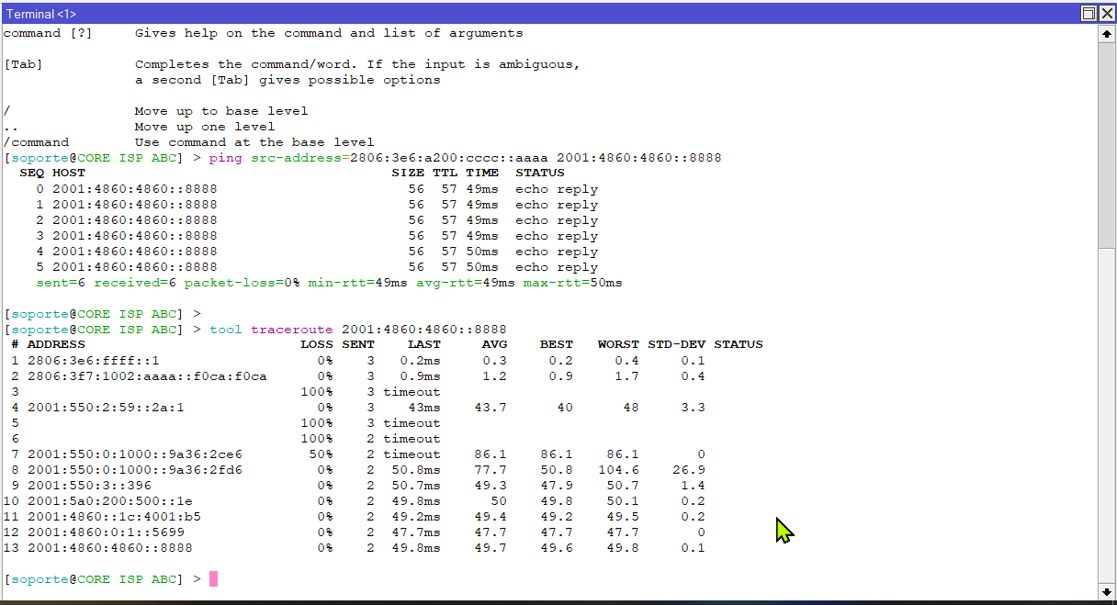Viewport: 1117px width, 605px height.
Task: Click the scroll down arrow button
Action: (1107, 590)
